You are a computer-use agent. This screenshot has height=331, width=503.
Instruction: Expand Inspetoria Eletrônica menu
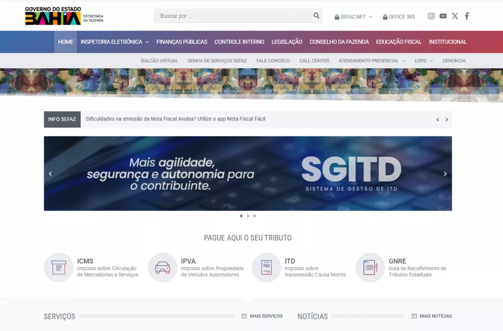pyautogui.click(x=115, y=42)
